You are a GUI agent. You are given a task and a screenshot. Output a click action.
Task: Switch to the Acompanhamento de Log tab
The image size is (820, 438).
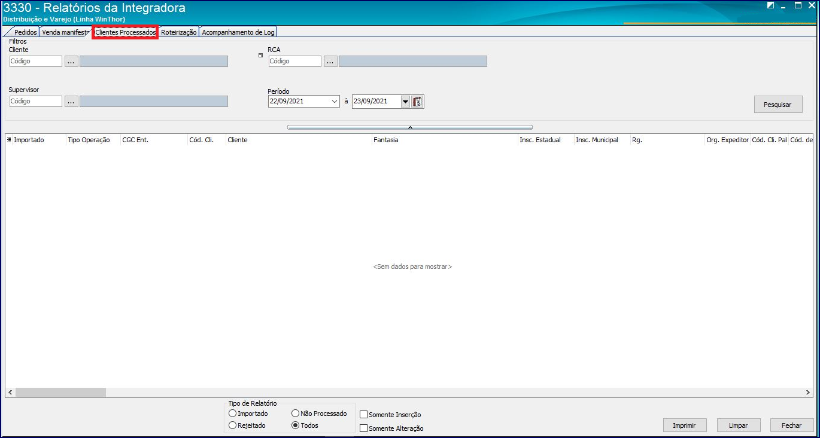pyautogui.click(x=238, y=32)
